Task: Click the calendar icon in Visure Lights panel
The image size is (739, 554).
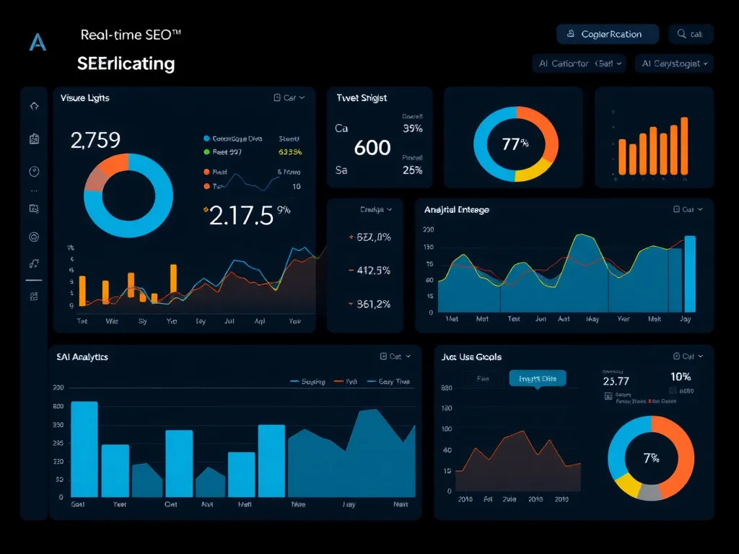Action: [x=277, y=97]
